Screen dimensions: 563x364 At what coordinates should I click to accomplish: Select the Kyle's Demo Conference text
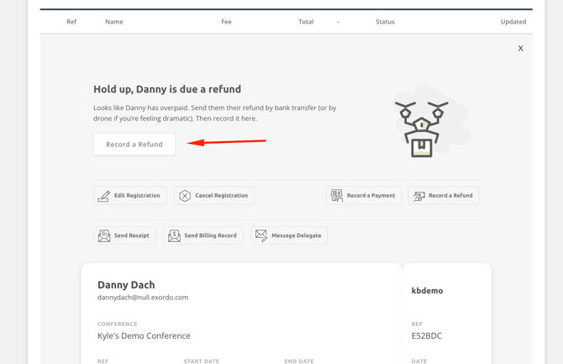coord(144,336)
